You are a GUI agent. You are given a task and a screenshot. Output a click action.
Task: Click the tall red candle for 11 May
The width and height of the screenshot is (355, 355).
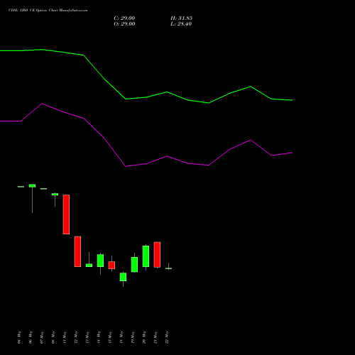66,214
